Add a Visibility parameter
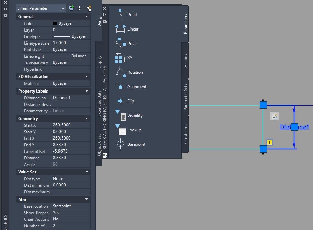 point(129,115)
